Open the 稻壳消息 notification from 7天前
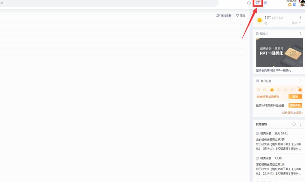The width and height of the screenshot is (305, 182). [269, 158]
